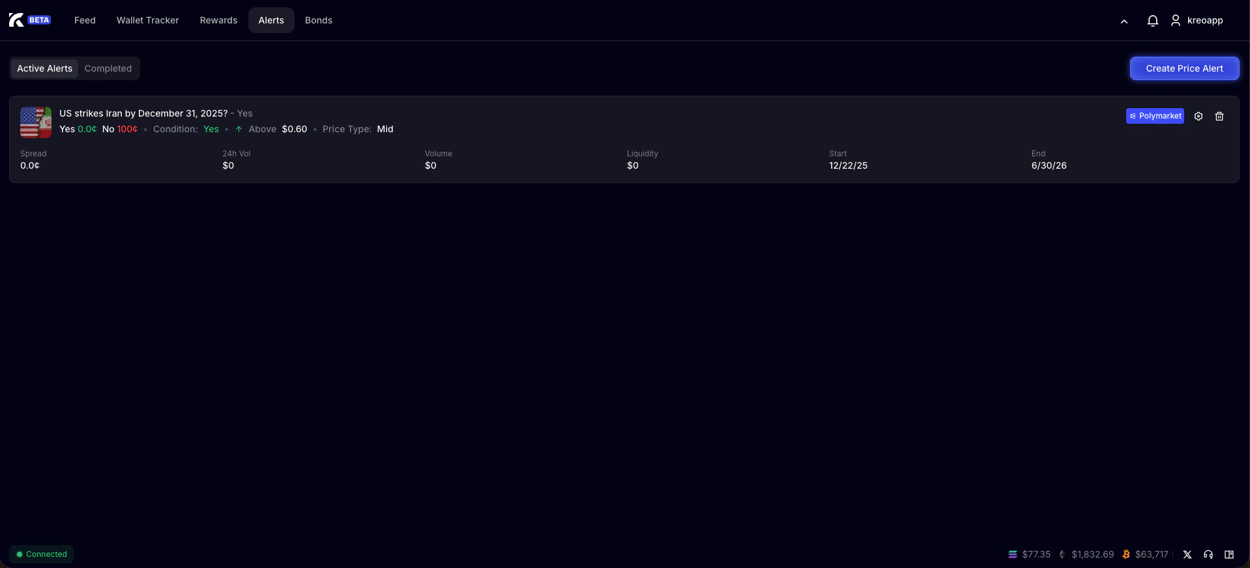1250x568 pixels.
Task: Switch to the Completed tab
Action: [108, 68]
